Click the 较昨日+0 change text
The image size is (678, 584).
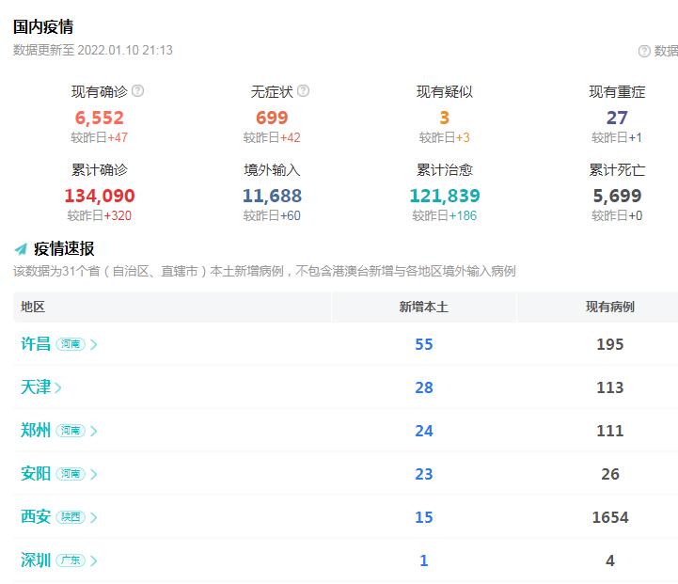click(617, 215)
